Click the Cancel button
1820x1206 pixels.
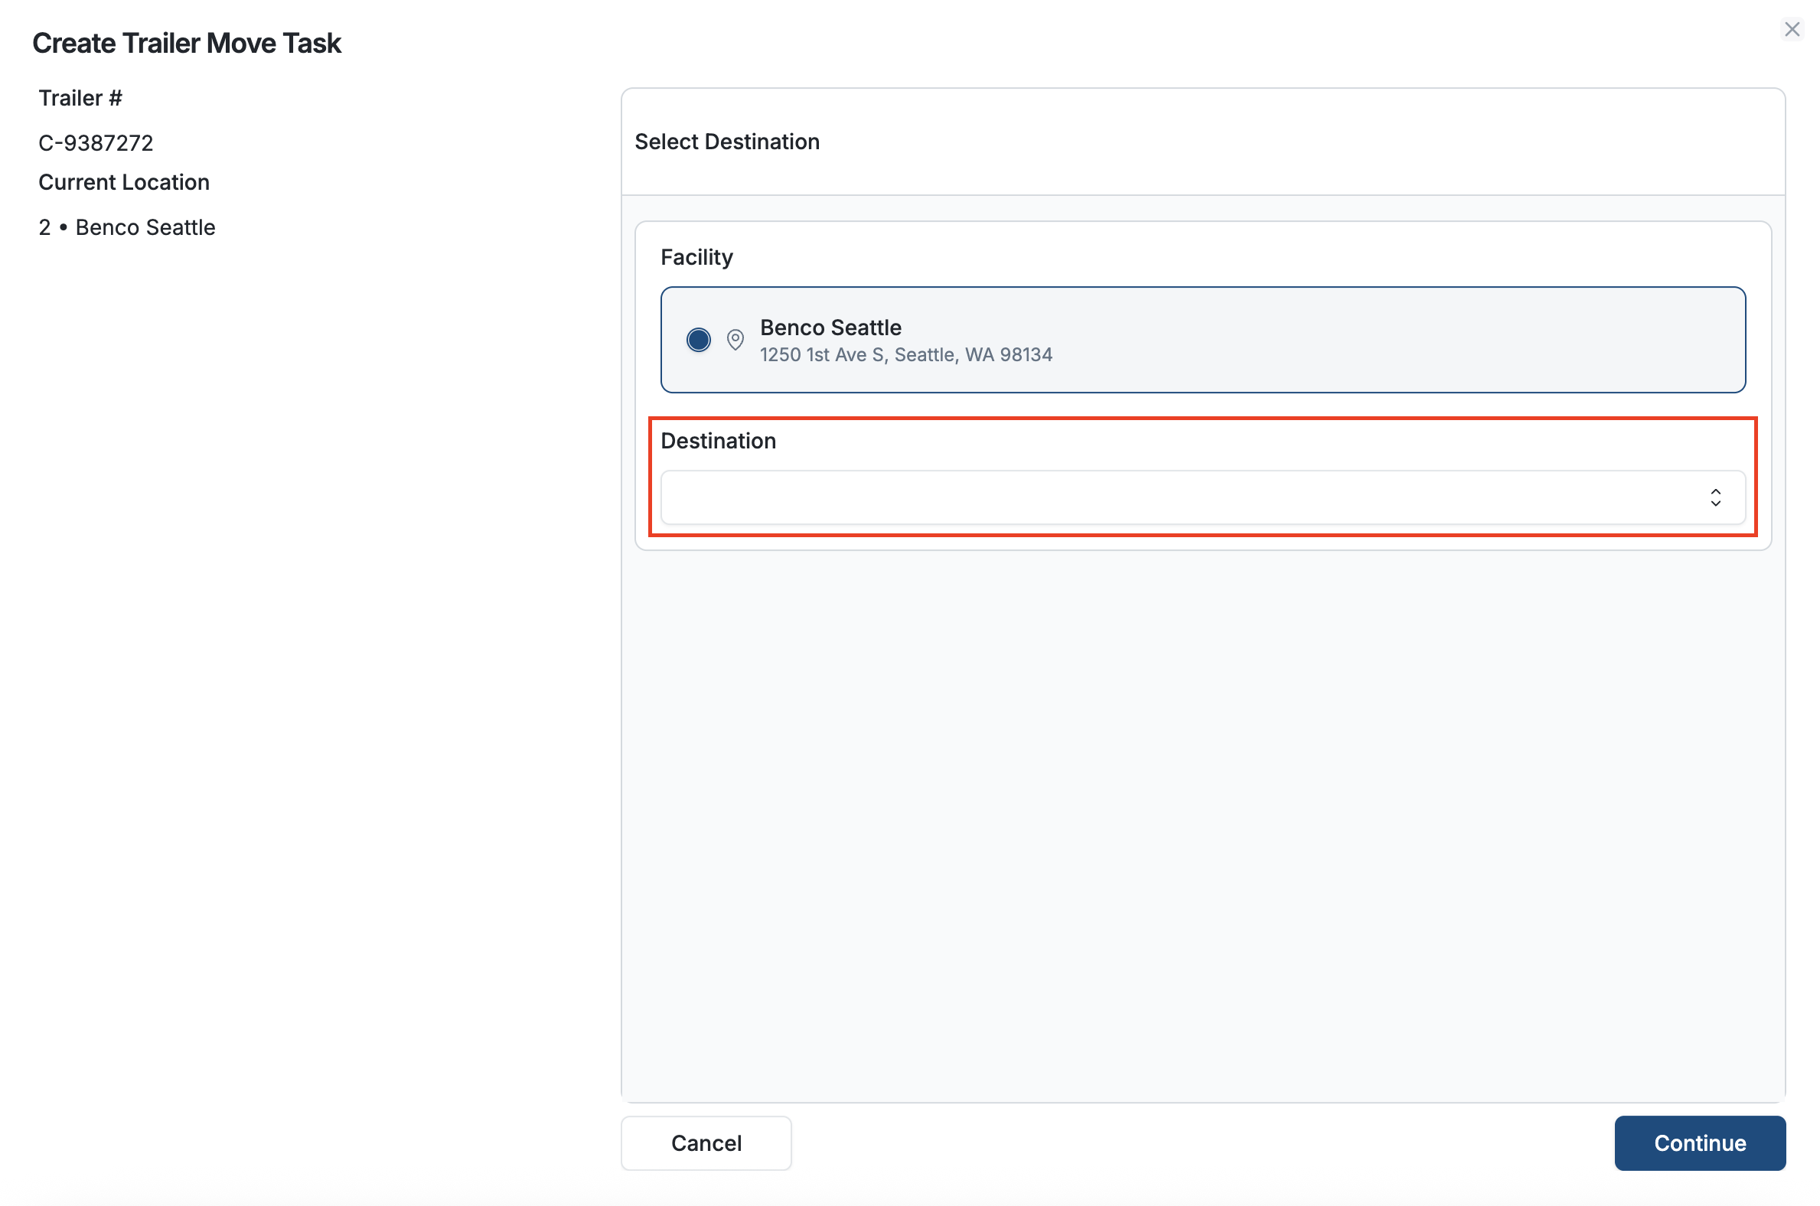(x=706, y=1143)
